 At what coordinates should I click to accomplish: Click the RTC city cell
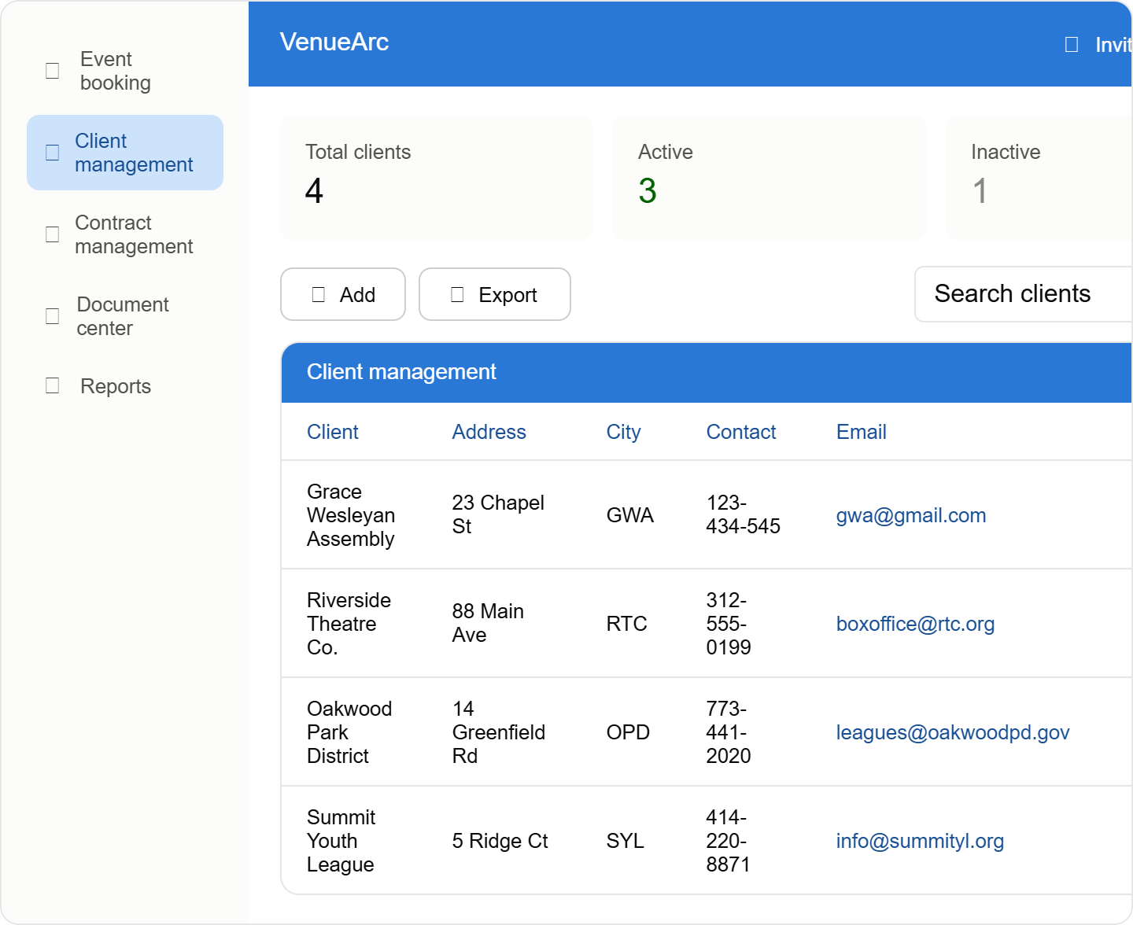click(x=627, y=624)
